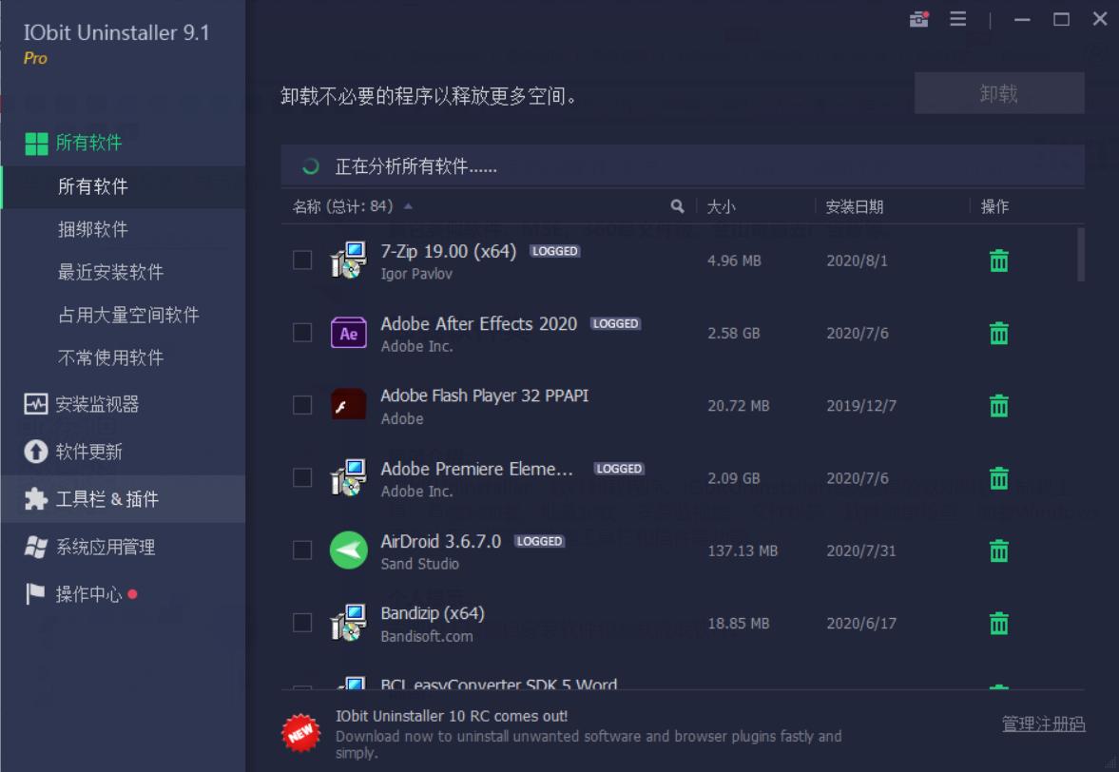
Task: Open the 管理注册码 link
Action: pos(1043,724)
